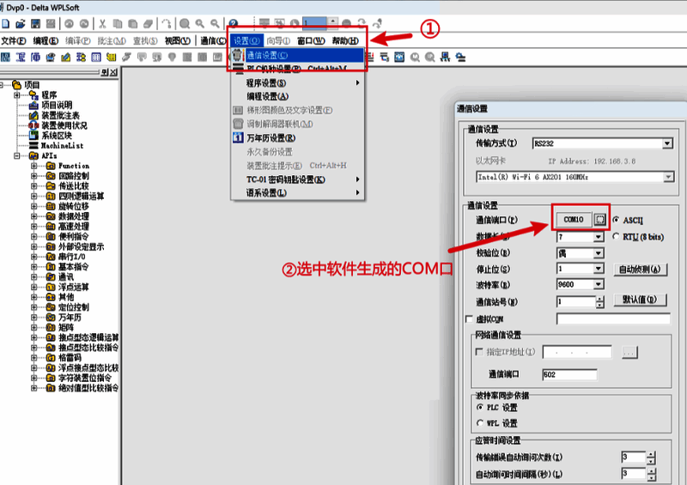
Task: Collapse the APIs tree node
Action: 16,155
